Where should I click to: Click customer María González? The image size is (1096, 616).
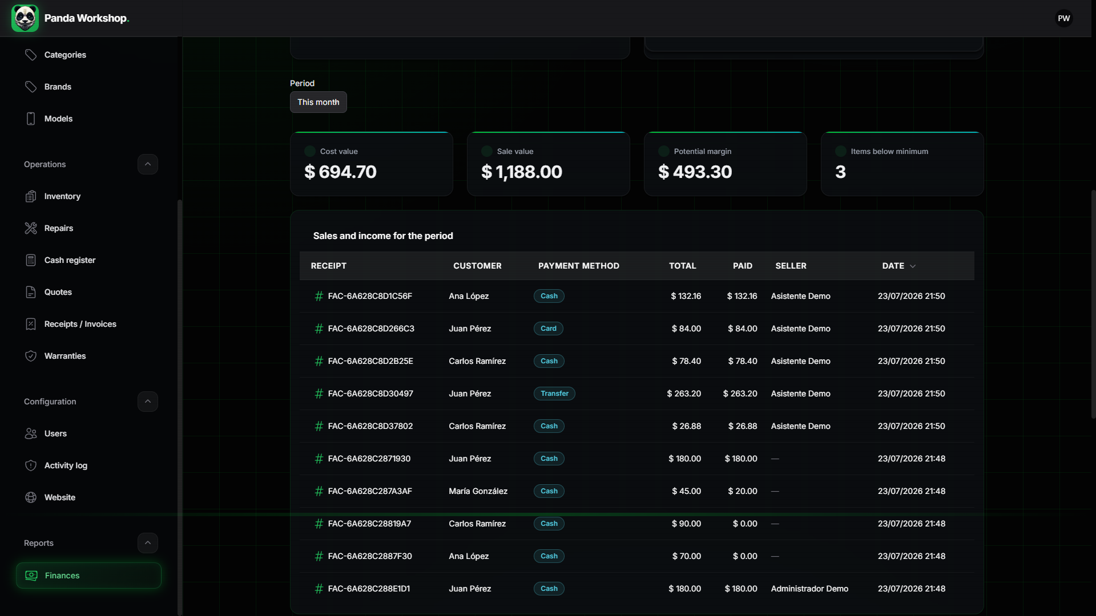click(x=478, y=491)
